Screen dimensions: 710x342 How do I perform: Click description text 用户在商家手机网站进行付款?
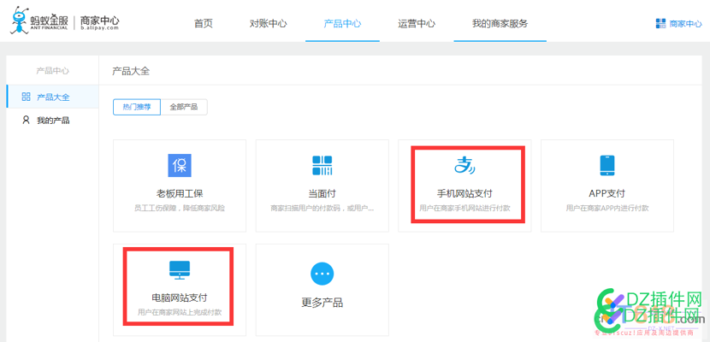click(x=464, y=209)
